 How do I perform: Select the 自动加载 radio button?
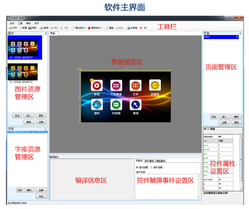click(x=137, y=167)
